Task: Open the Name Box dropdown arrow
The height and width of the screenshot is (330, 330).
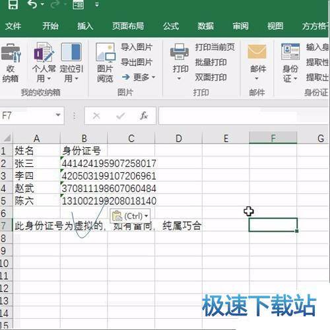Action: (58, 115)
